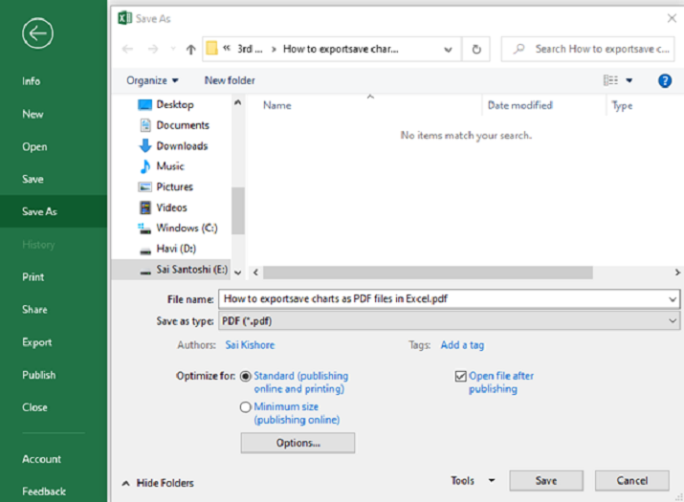Open the view options dropdown arrow
Viewport: 684px width, 502px height.
(x=629, y=80)
